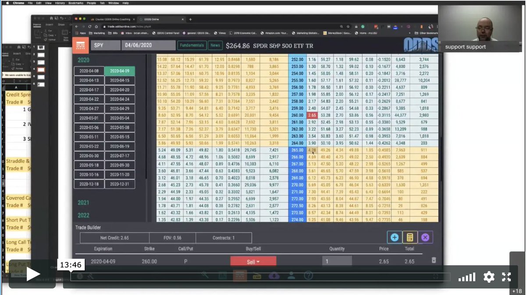
Task: Select expiration 2020-12-18
Action: pyautogui.click(x=89, y=184)
